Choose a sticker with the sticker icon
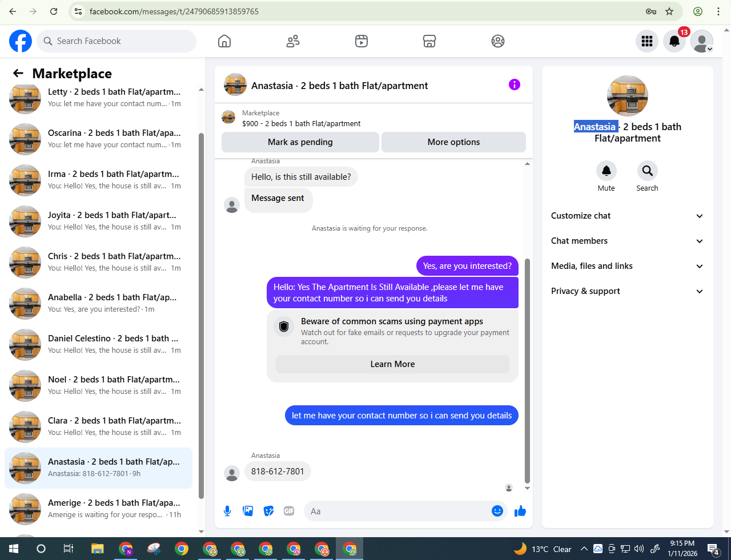The image size is (731, 560). point(268,511)
